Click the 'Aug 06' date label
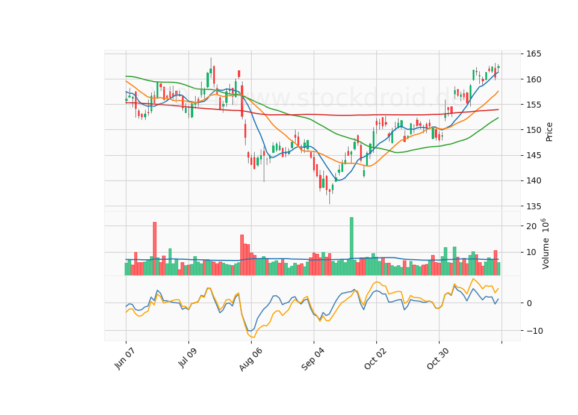This screenshot has width=578, height=415. [x=250, y=359]
